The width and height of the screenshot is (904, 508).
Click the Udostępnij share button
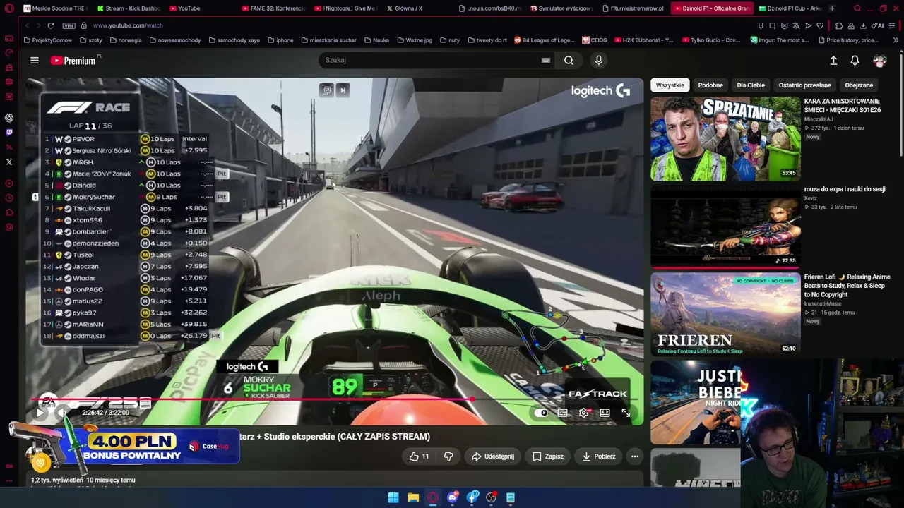tap(493, 456)
